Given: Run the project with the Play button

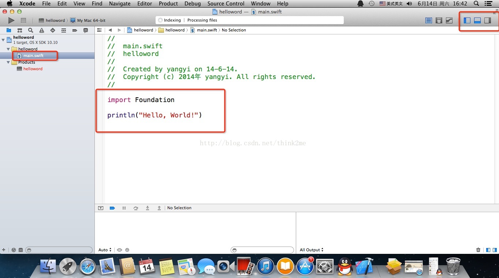Looking at the screenshot, I should 11,20.
